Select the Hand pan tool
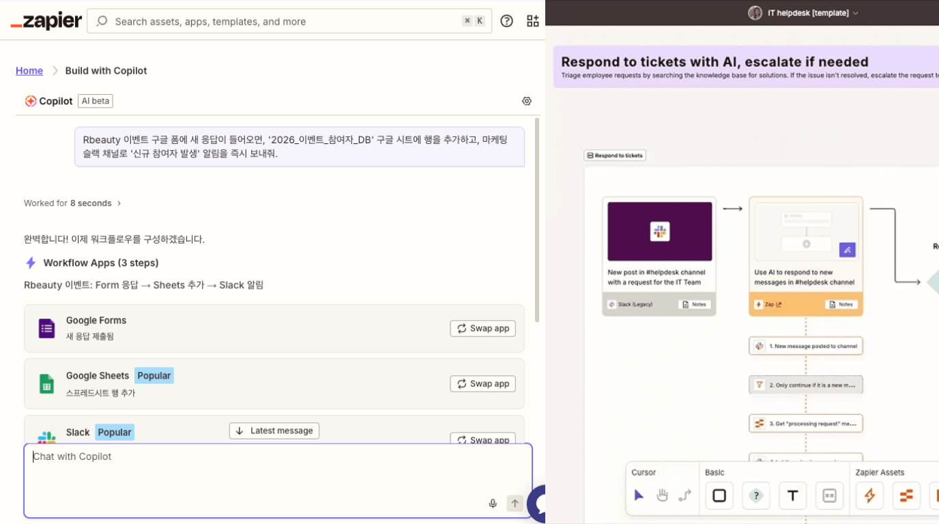This screenshot has height=524, width=939. (x=661, y=496)
